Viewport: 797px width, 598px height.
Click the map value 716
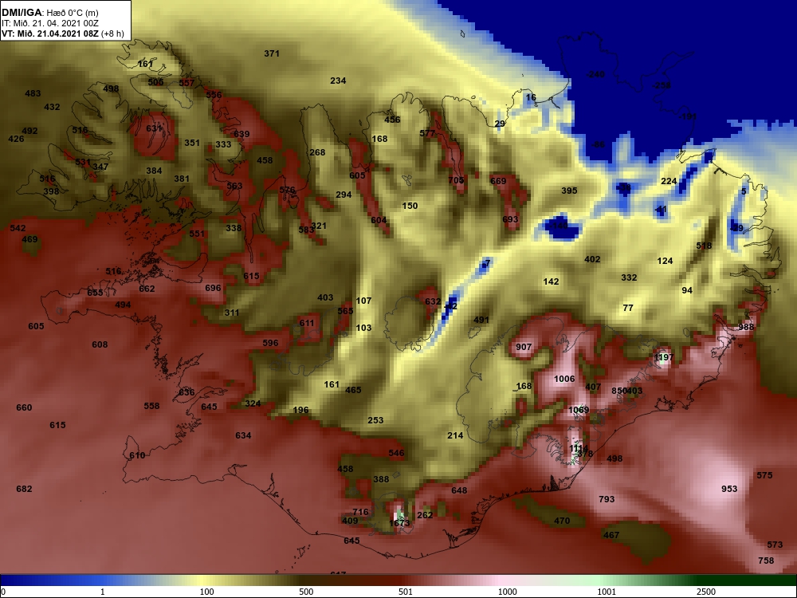(360, 512)
